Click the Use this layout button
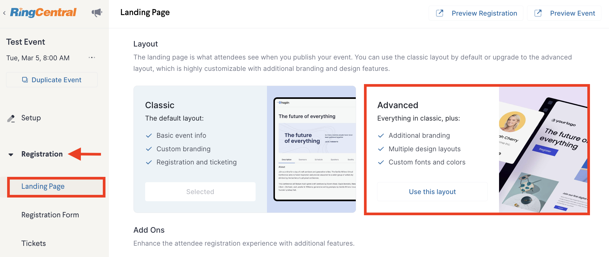 click(432, 192)
